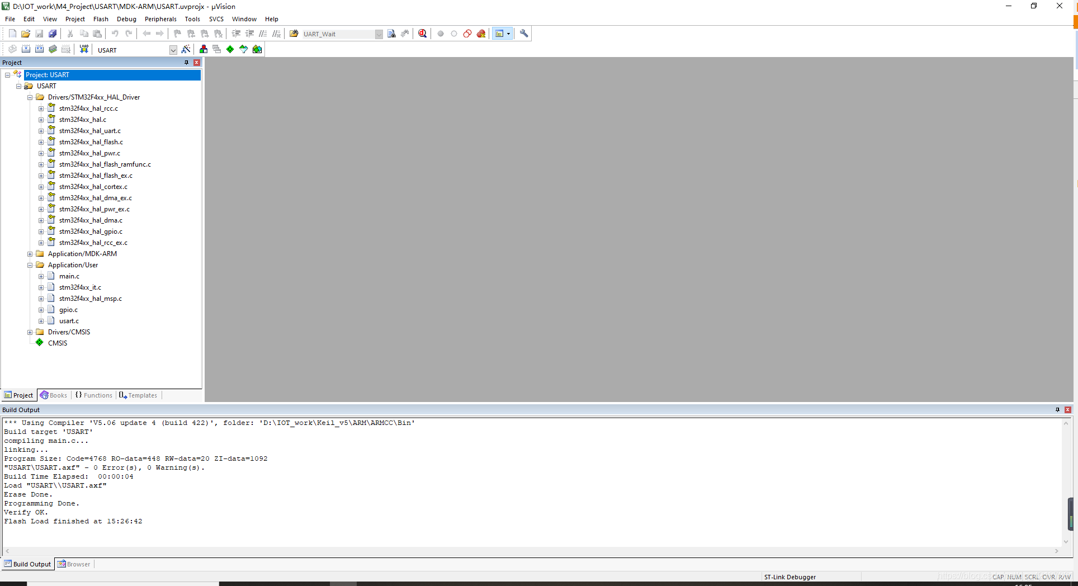Screen dimensions: 1078x586
Task: Create a new file from the toolbar
Action: tap(12, 34)
